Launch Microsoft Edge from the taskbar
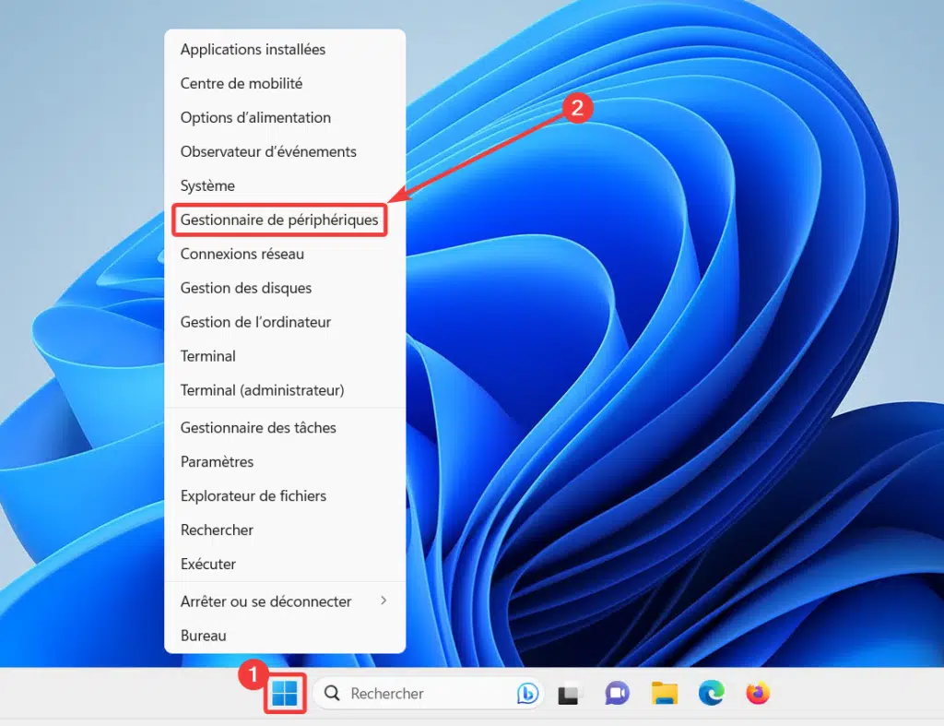 pos(711,694)
